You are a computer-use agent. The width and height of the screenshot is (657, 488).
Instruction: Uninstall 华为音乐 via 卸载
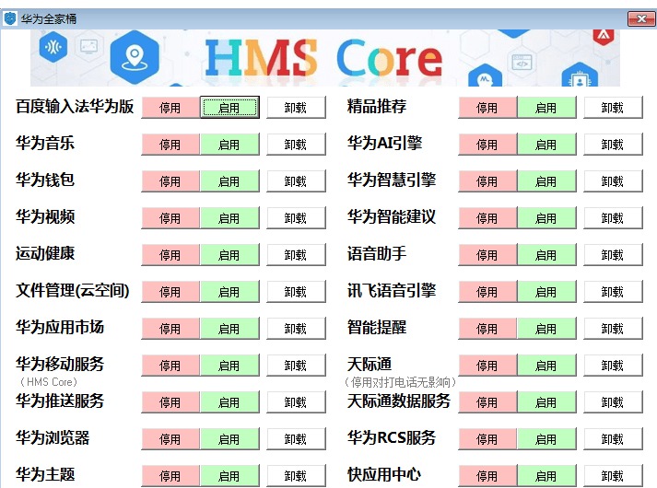pos(296,145)
